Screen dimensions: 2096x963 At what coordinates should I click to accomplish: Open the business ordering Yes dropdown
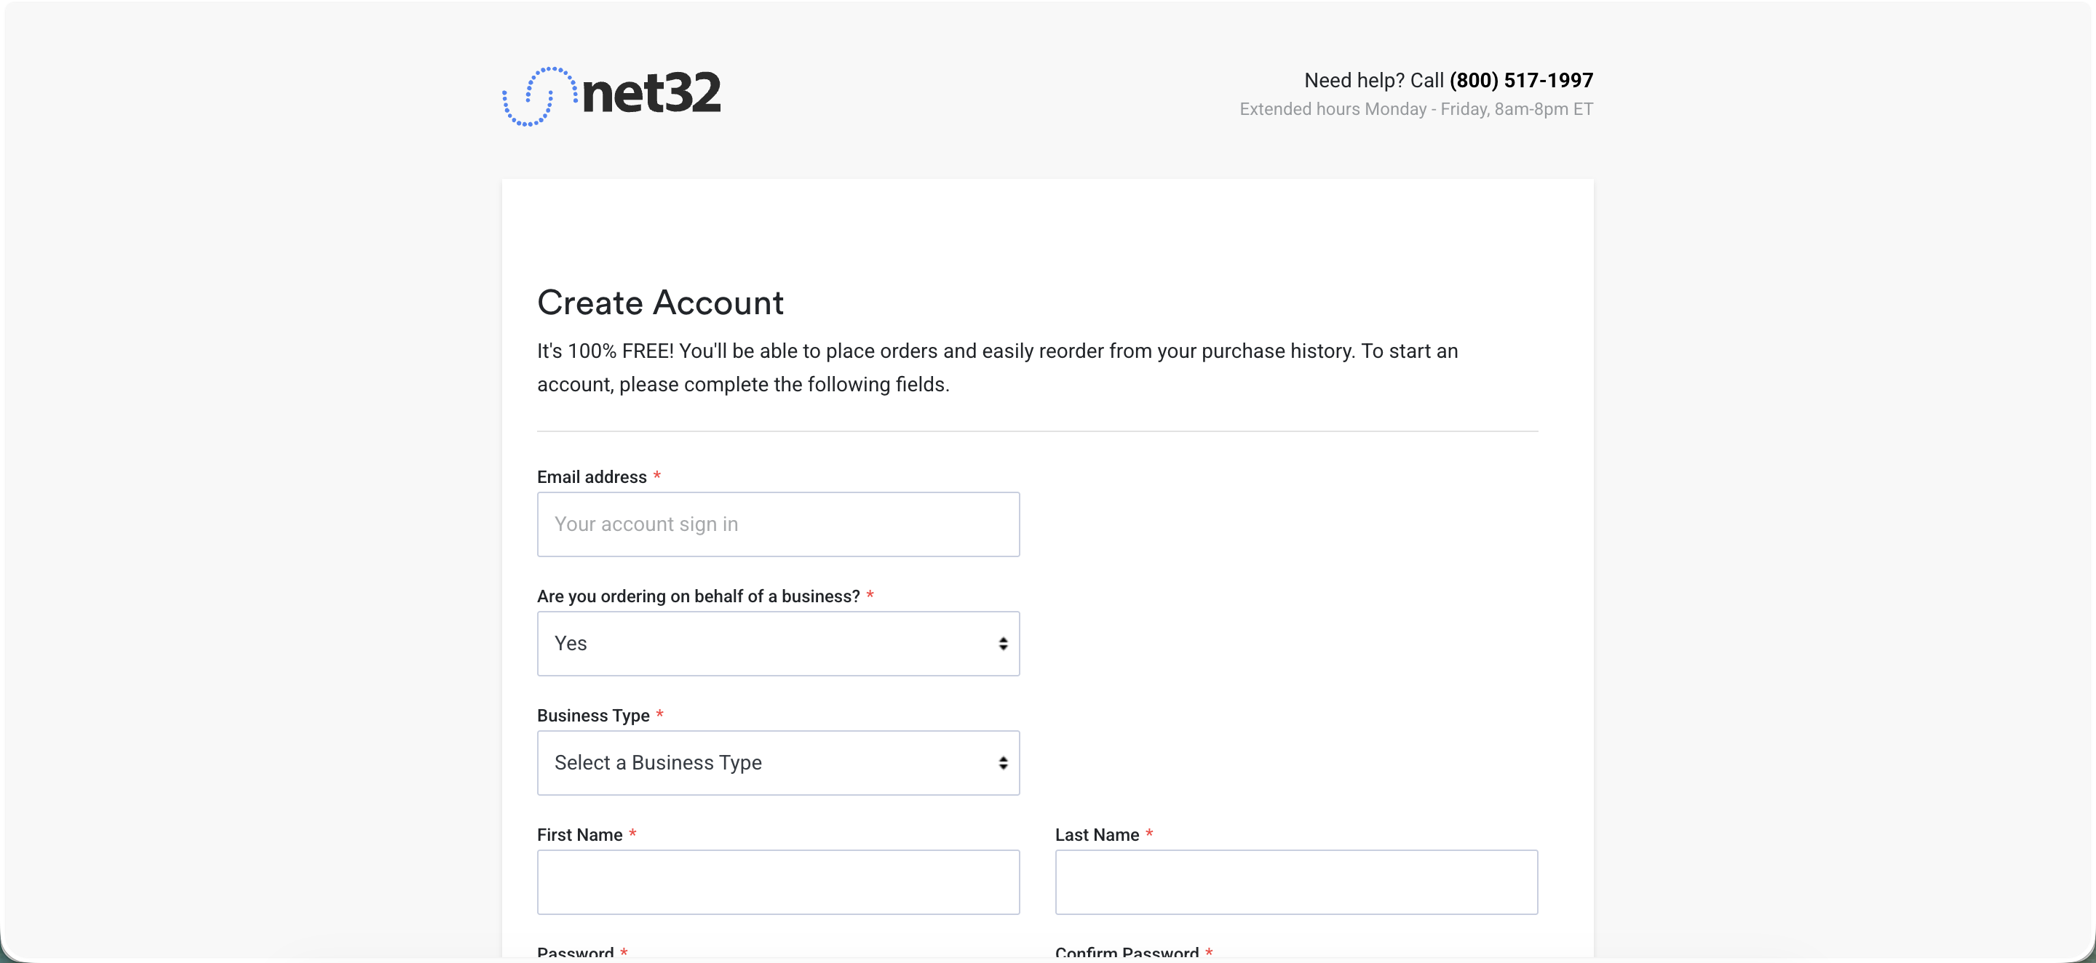(x=778, y=642)
